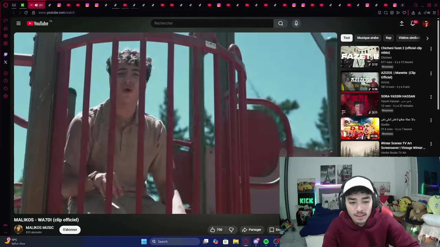Open Discord from the taskbar

pos(256,242)
